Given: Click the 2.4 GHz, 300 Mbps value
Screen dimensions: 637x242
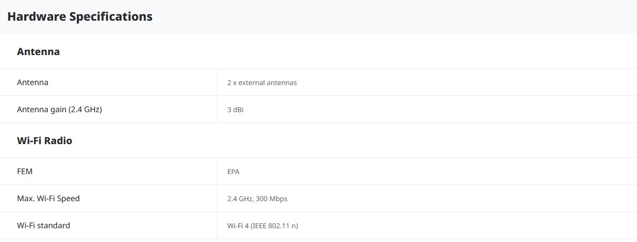Looking at the screenshot, I should tap(257, 199).
